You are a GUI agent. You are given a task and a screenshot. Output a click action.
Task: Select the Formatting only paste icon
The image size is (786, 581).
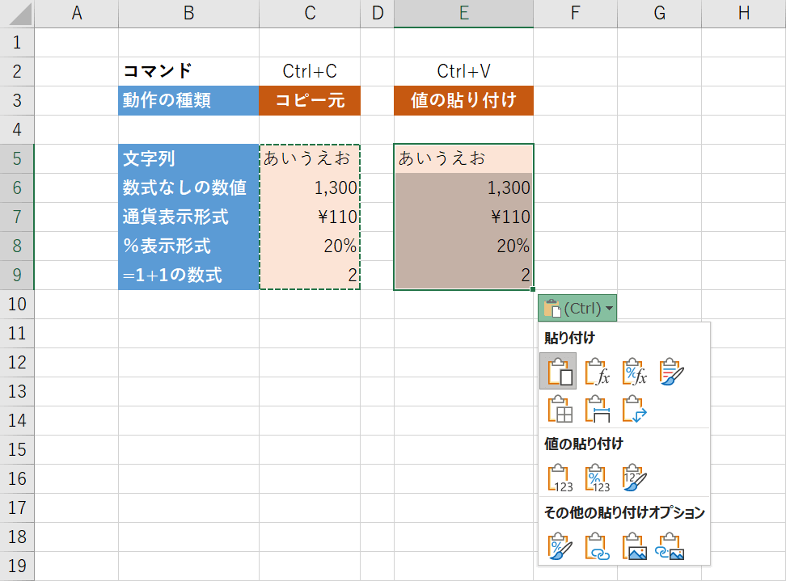pyautogui.click(x=558, y=546)
